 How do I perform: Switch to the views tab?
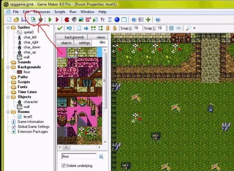[98, 37]
